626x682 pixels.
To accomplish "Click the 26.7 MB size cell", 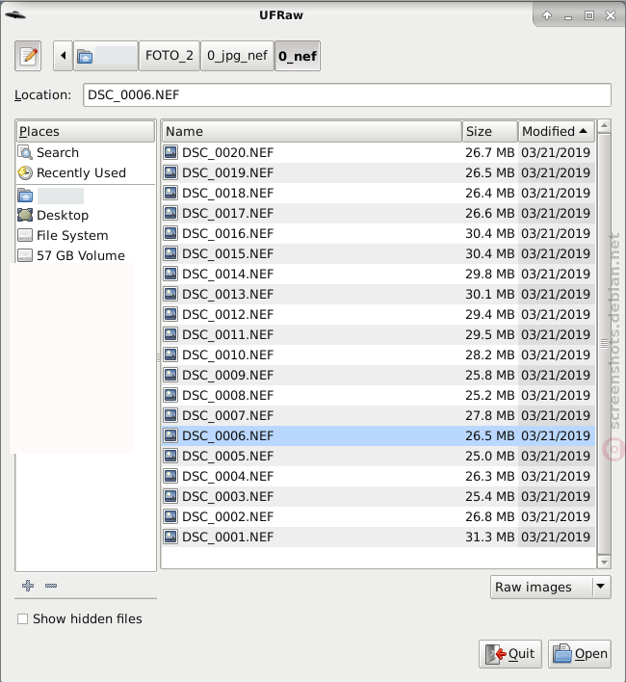I will pyautogui.click(x=490, y=152).
